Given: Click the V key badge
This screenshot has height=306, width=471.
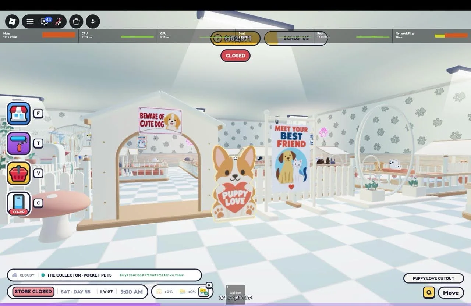Looking at the screenshot, I should point(38,173).
